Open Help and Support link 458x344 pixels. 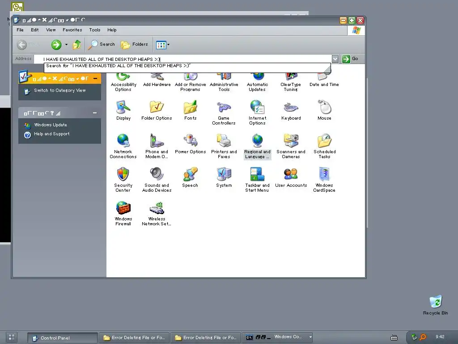(52, 134)
